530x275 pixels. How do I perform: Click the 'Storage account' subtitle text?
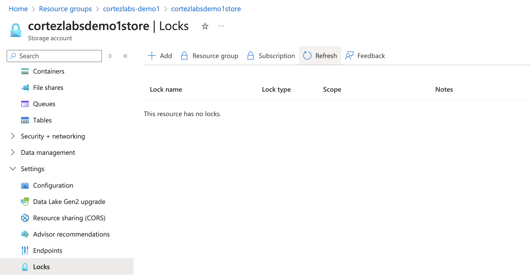tap(50, 38)
